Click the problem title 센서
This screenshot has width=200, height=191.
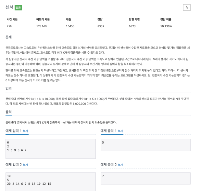point(9,7)
